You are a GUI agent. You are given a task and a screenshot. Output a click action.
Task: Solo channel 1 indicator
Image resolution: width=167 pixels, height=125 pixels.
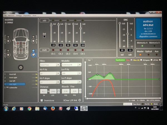[53, 20]
